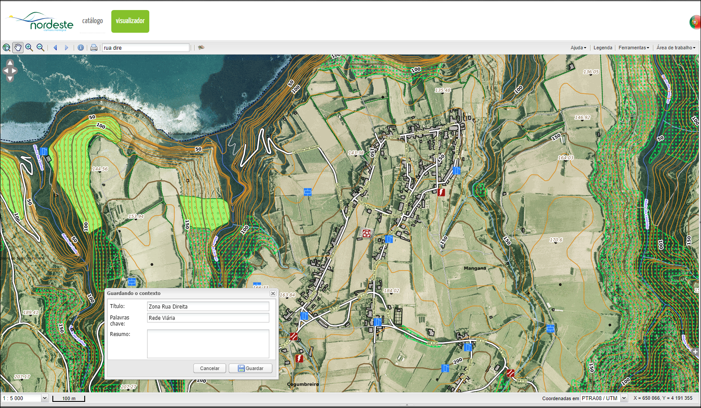This screenshot has height=408, width=701.
Task: Open the PTRA08 / UTM coordinate system dropdown
Action: pyautogui.click(x=624, y=398)
